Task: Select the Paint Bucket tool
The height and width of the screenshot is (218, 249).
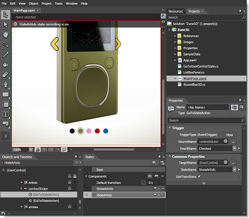Action: tap(5, 65)
